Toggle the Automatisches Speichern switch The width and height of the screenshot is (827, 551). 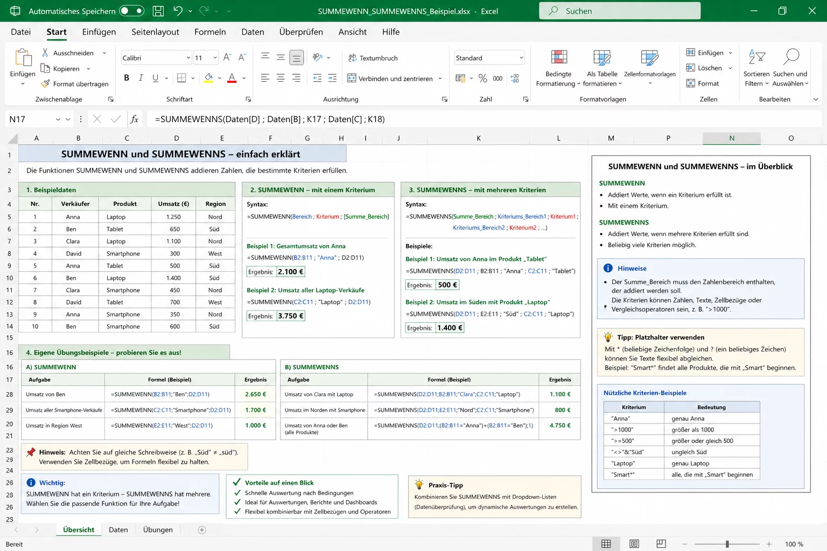click(132, 11)
